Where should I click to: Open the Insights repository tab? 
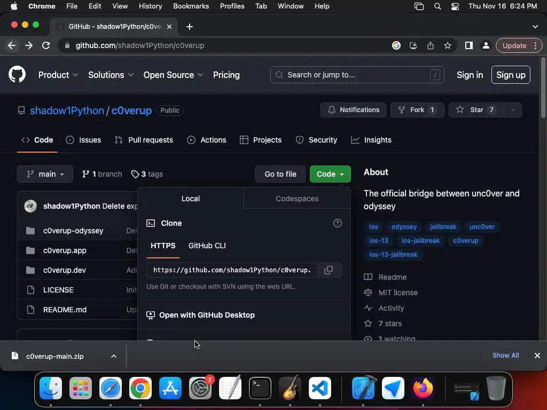[x=371, y=140]
